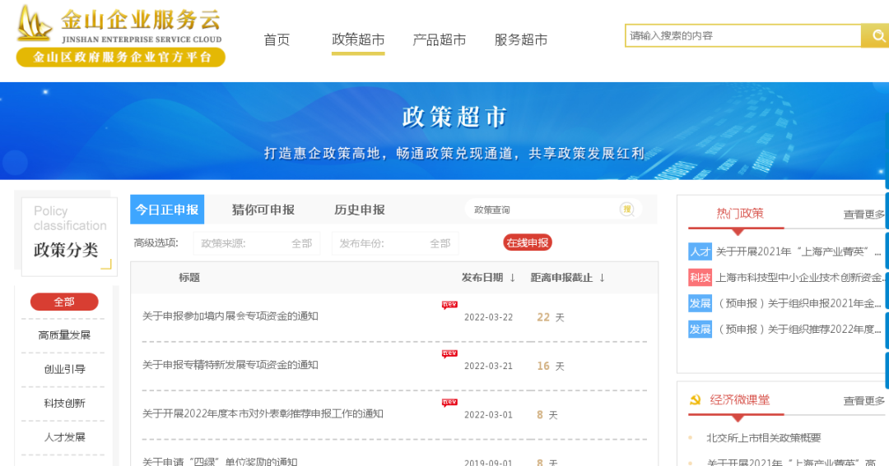
Task: Click the party emblem icon beside 经济微课堂
Action: 696,400
